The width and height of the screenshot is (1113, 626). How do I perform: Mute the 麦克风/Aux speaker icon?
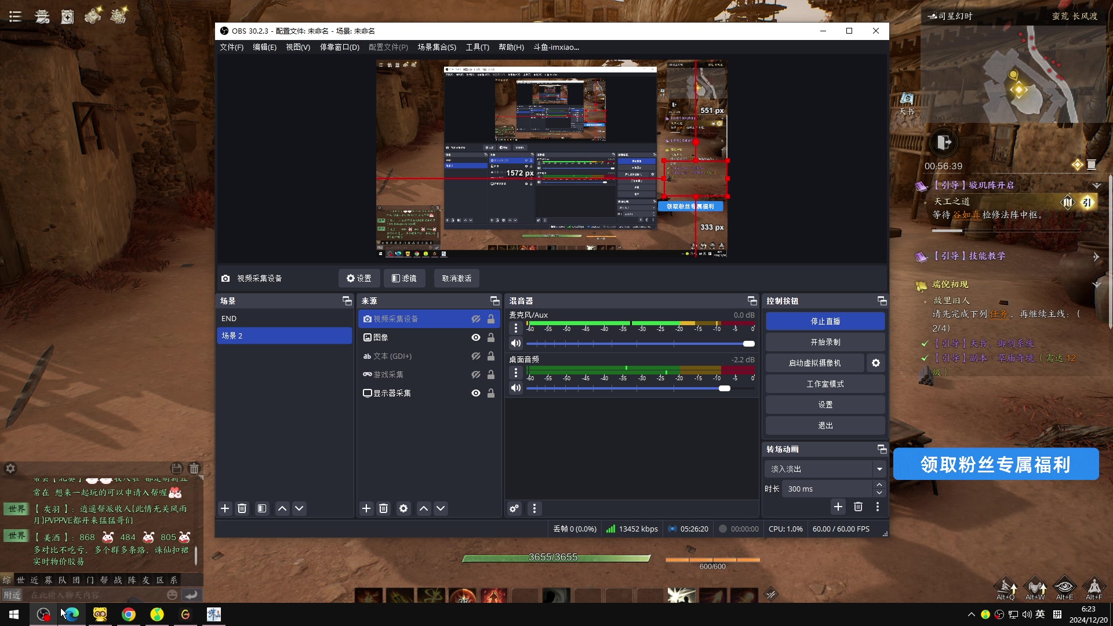515,343
